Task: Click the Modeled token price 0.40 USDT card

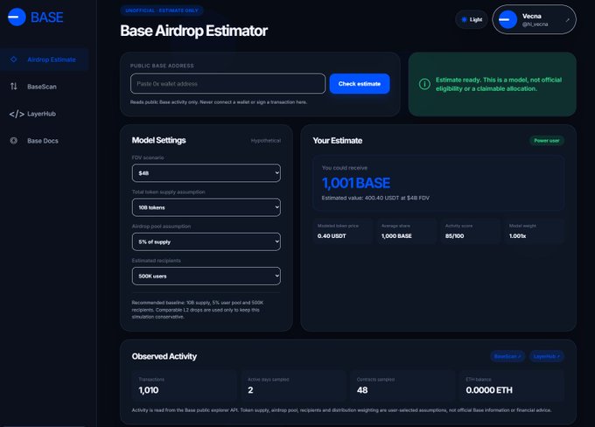Action: (343, 231)
